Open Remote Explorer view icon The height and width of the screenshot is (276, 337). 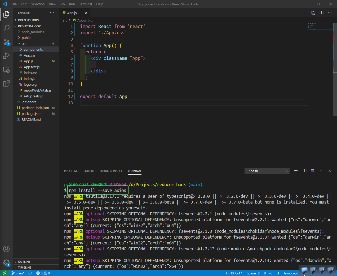click(6, 70)
